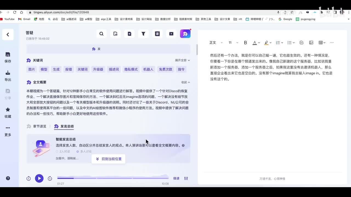Switch to the 发言总结 tab
This screenshot has height=197, width=351.
(64, 126)
